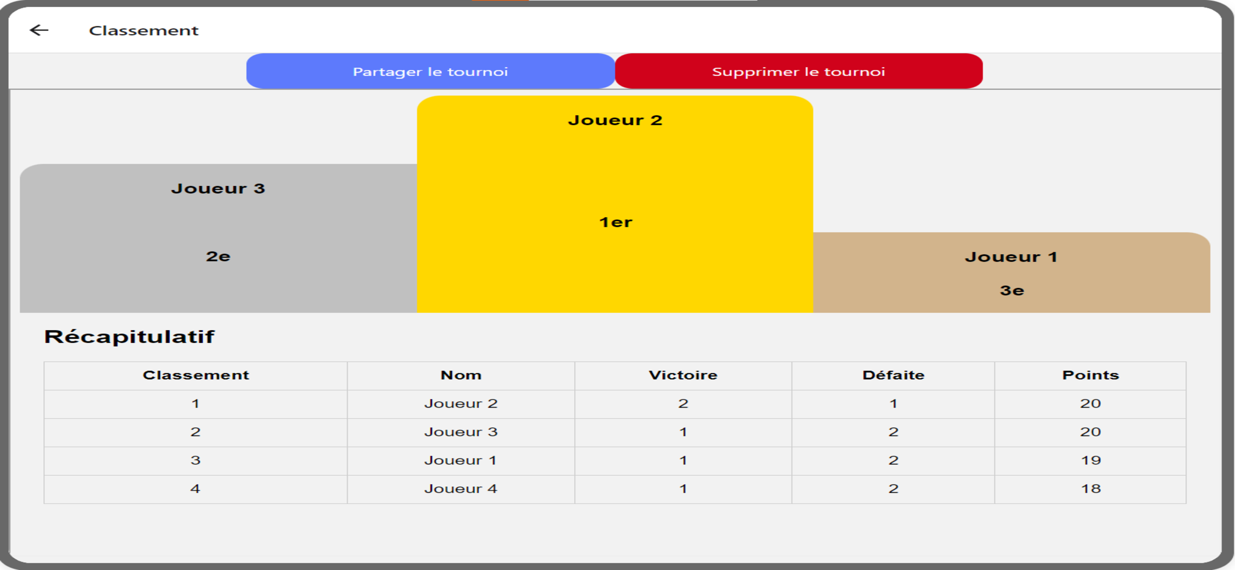Viewport: 1235px width, 570px height.
Task: Click the Récapitulatif heading
Action: [x=129, y=337]
